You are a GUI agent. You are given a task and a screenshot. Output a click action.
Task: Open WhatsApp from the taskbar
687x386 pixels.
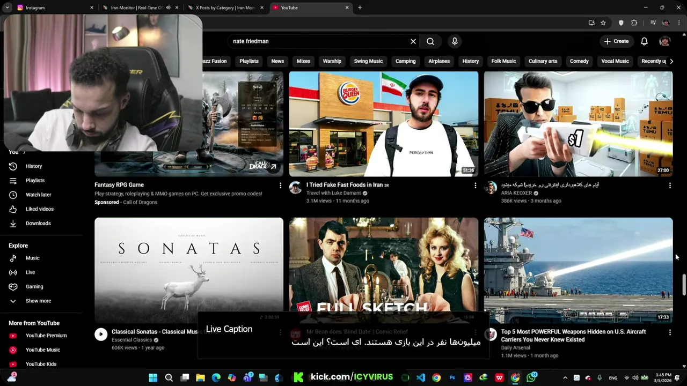click(x=531, y=377)
